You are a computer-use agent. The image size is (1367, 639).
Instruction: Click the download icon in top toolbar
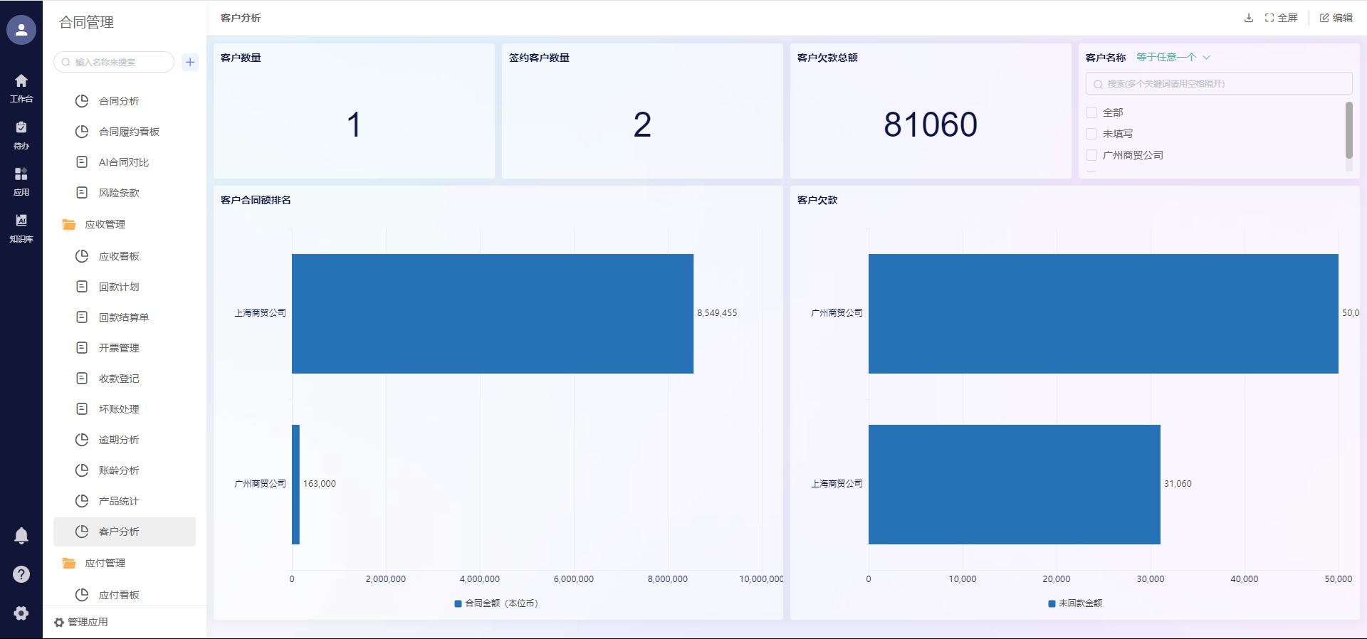pos(1248,18)
